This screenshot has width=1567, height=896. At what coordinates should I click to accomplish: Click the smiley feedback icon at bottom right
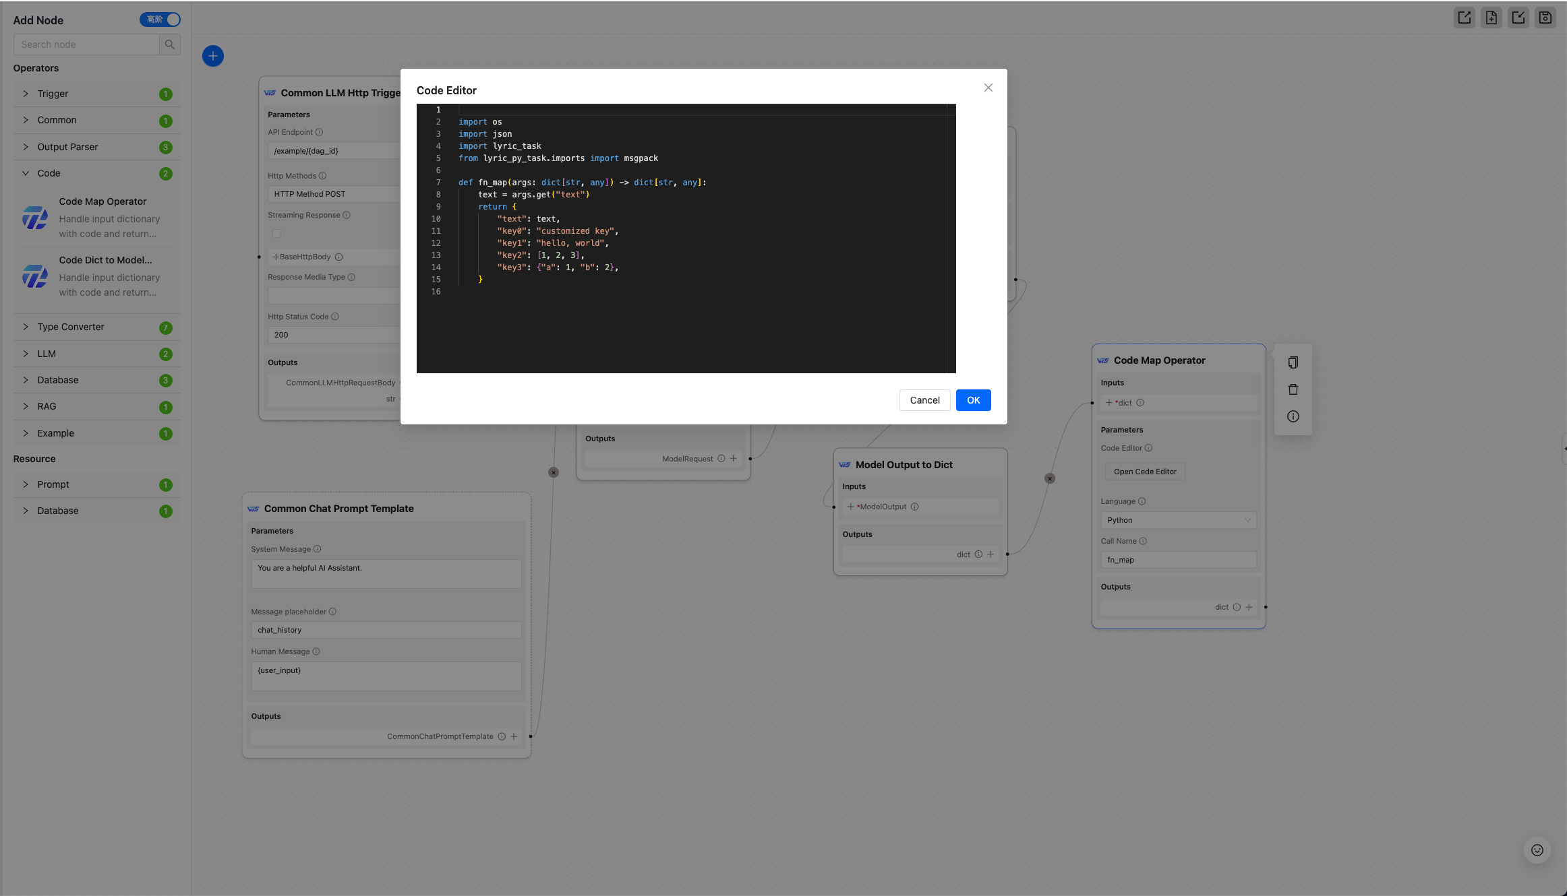1537,850
